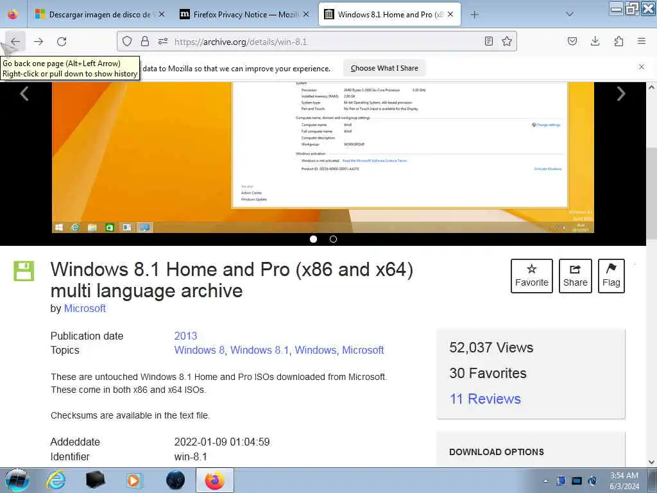Open the Windows 8 topic link

click(200, 350)
